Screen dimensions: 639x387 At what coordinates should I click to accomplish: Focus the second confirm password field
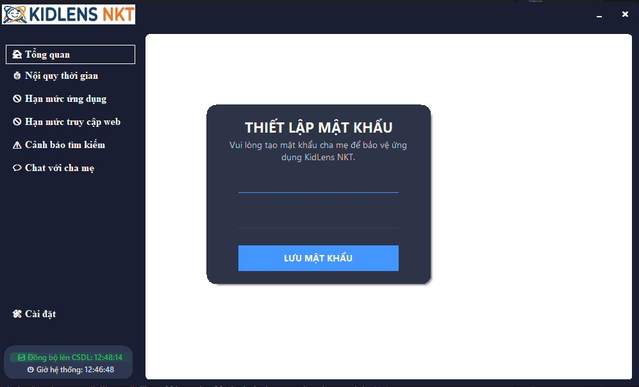(319, 218)
